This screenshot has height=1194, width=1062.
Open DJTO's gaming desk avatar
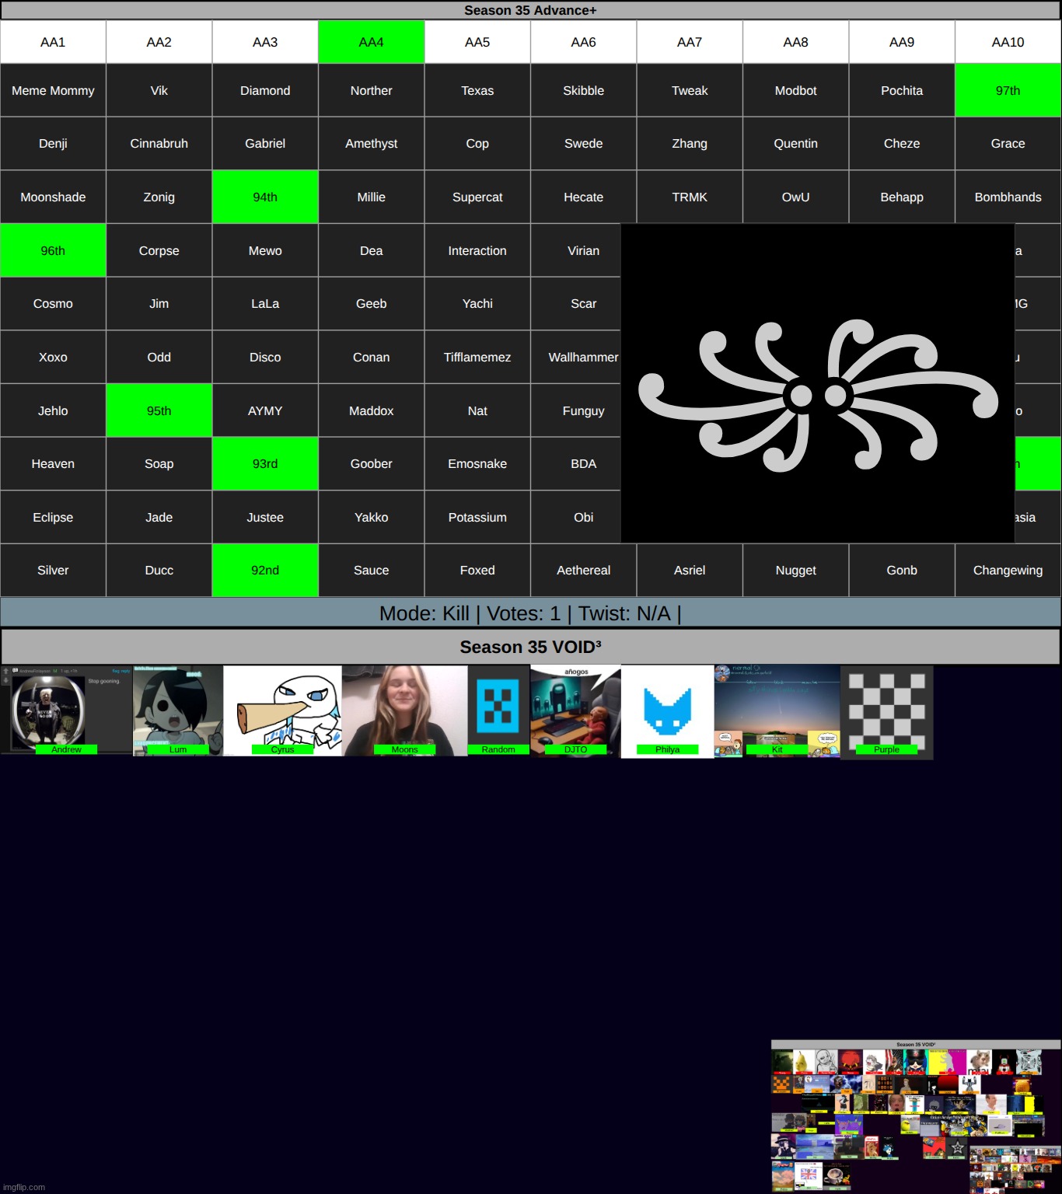(575, 708)
